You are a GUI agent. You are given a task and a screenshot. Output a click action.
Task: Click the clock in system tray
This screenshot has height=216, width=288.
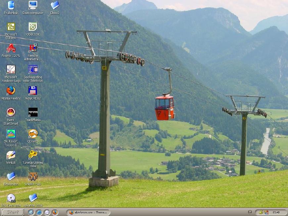click(x=276, y=212)
